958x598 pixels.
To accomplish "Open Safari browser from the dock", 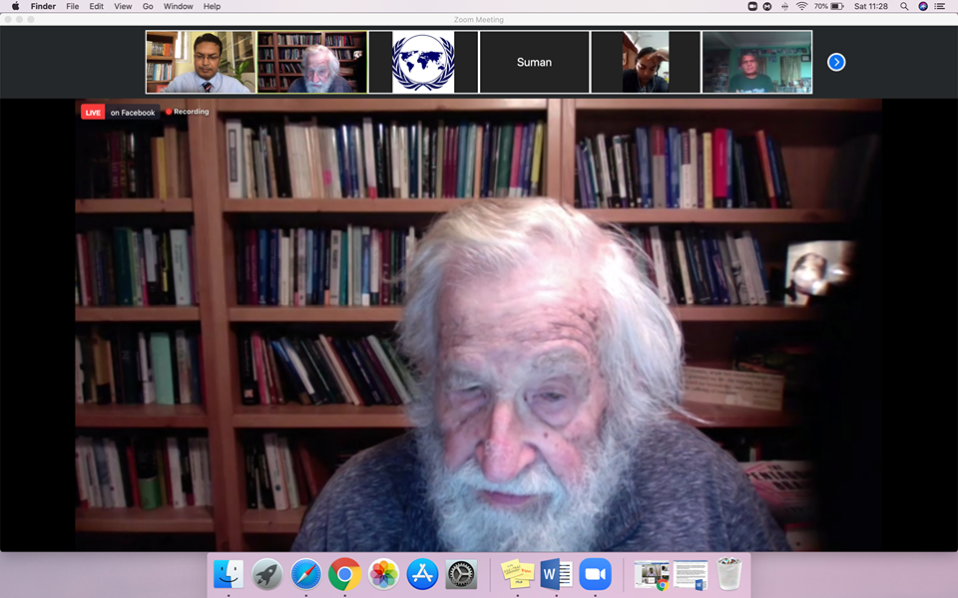I will pyautogui.click(x=306, y=574).
